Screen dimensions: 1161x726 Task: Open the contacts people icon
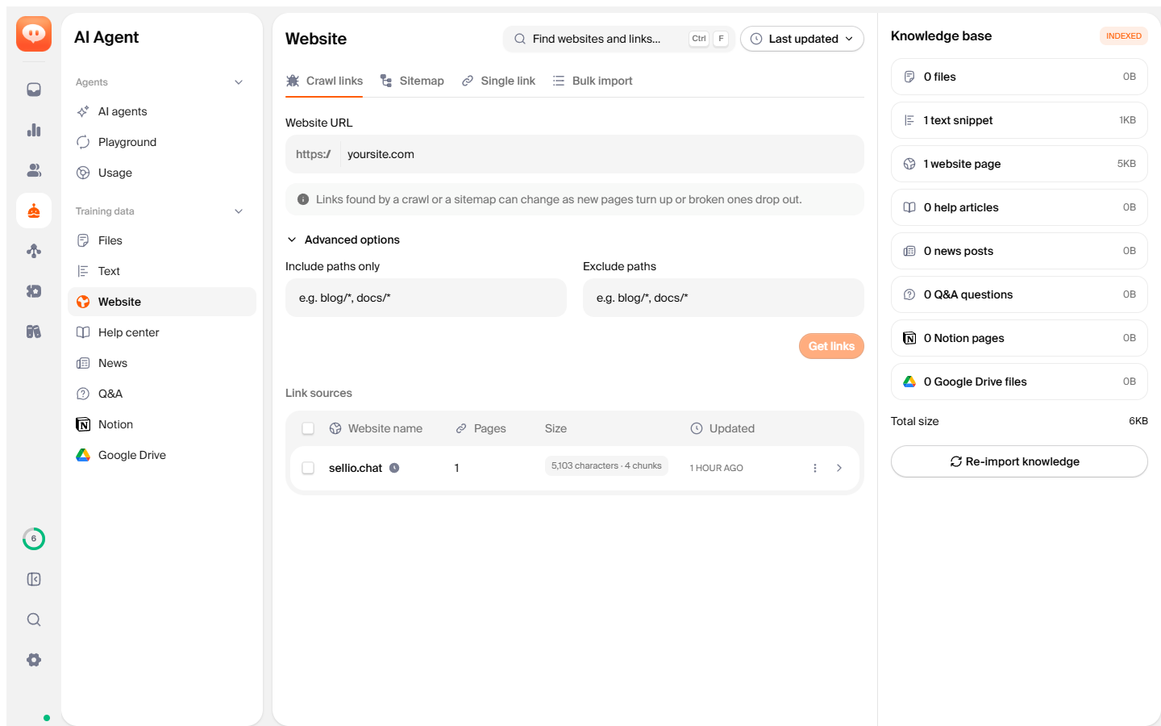click(34, 170)
